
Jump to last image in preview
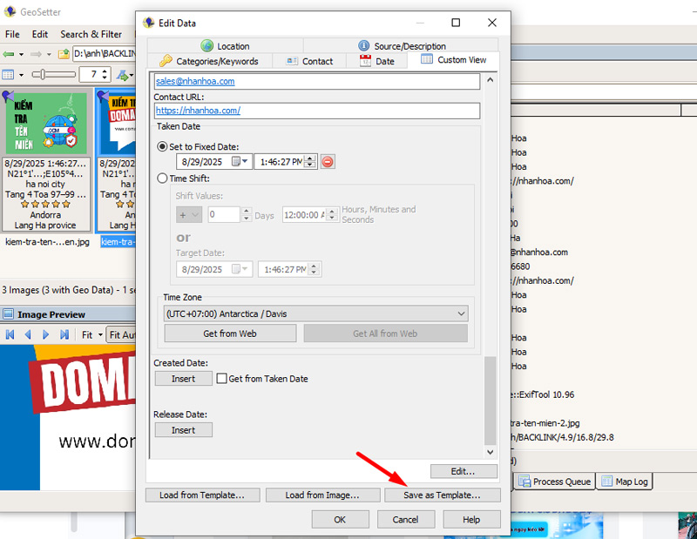64,334
